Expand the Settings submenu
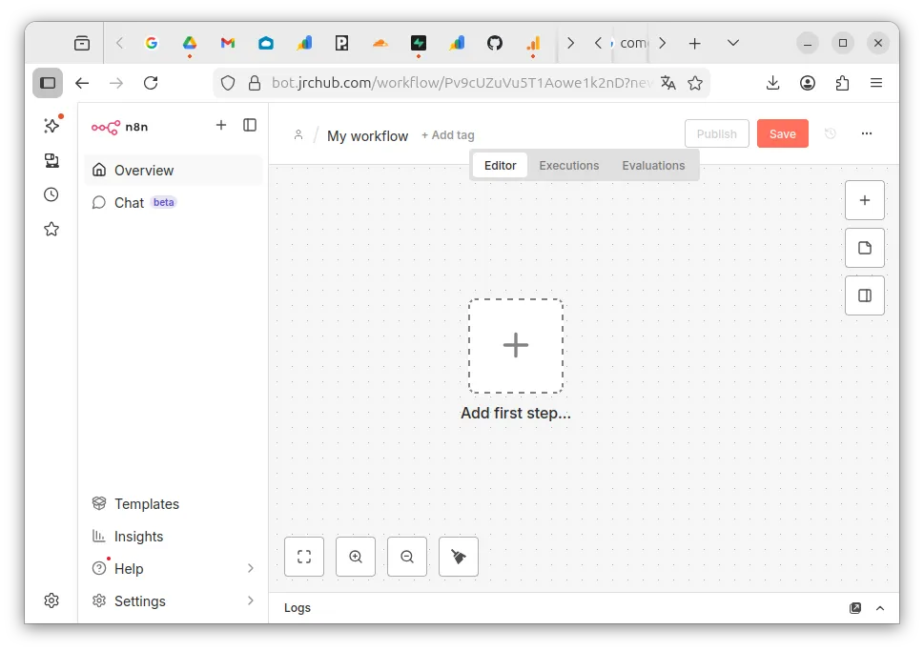The width and height of the screenshot is (924, 651). [251, 600]
